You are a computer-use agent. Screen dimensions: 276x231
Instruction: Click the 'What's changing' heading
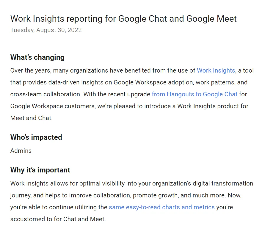[37, 57]
